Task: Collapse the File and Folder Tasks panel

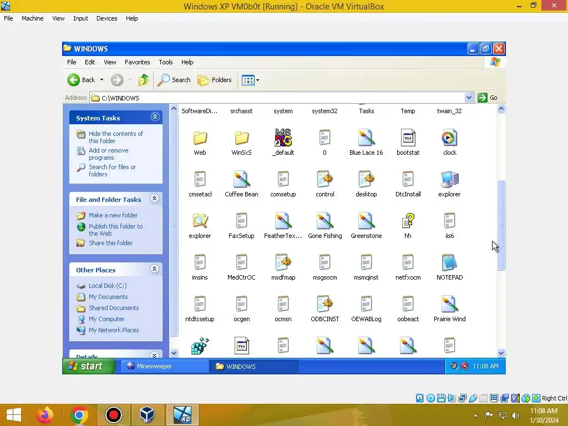Action: click(x=155, y=199)
